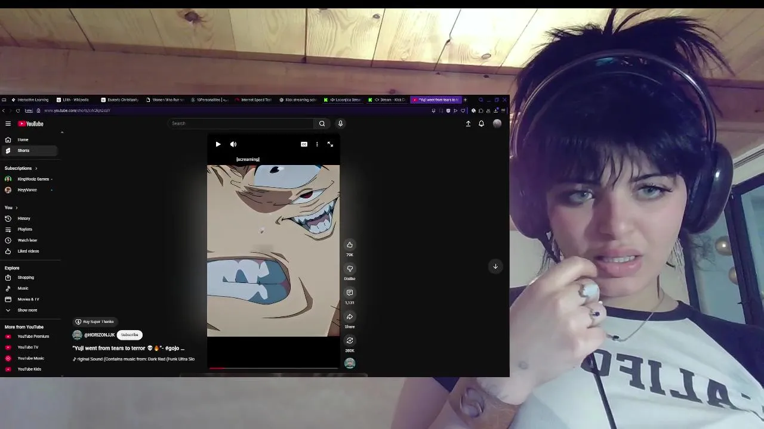764x429 pixels.
Task: Open the browser easy-setup menu icon
Action: pos(503,110)
